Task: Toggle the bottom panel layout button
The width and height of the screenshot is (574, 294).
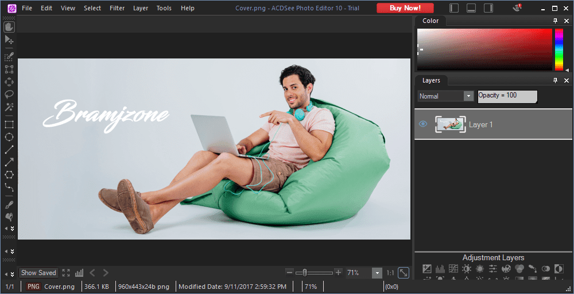Action: 471,8
